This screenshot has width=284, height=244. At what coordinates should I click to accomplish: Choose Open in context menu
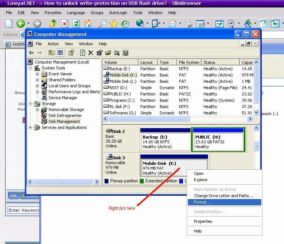[x=224, y=173]
